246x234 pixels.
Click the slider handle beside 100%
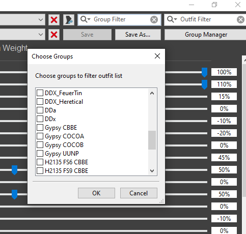(x=204, y=72)
